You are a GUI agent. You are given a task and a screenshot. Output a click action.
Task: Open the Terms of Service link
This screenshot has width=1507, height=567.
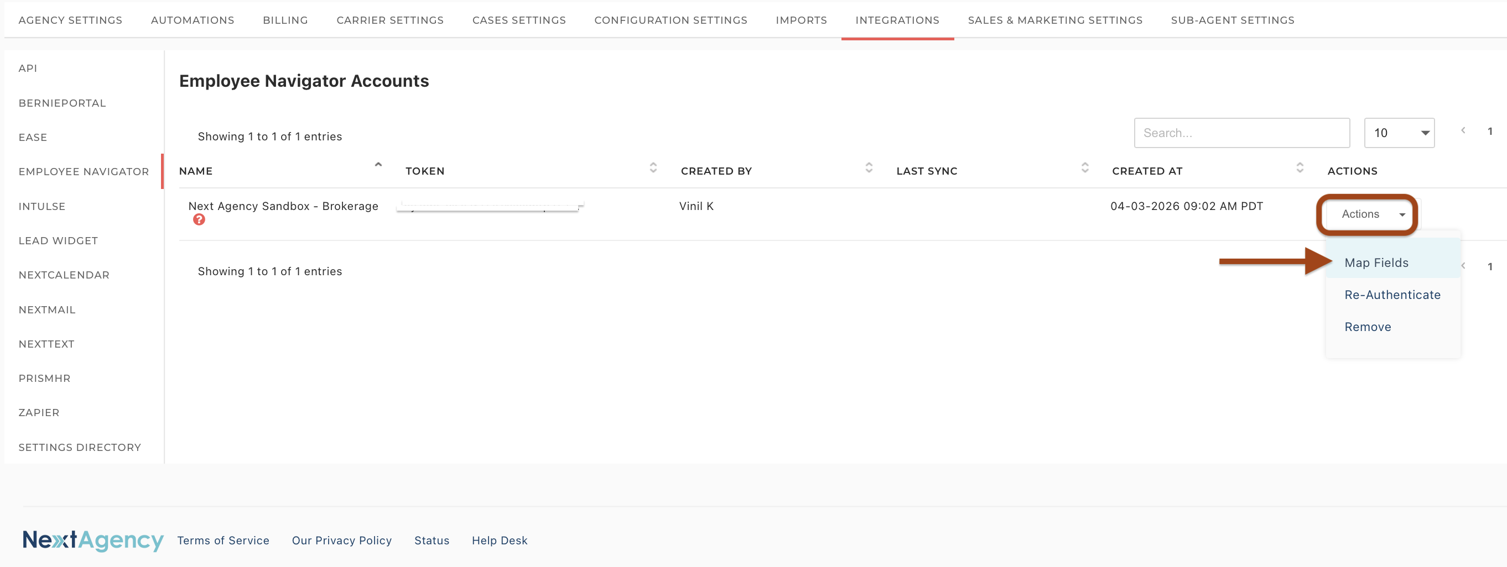click(x=223, y=540)
